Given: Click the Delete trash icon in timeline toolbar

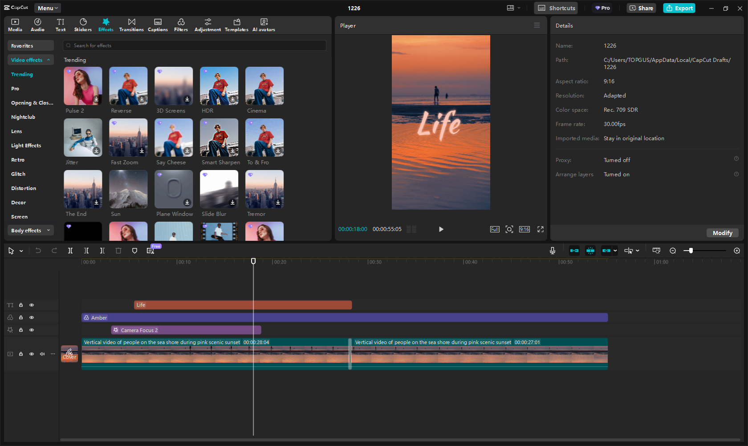Looking at the screenshot, I should point(118,251).
